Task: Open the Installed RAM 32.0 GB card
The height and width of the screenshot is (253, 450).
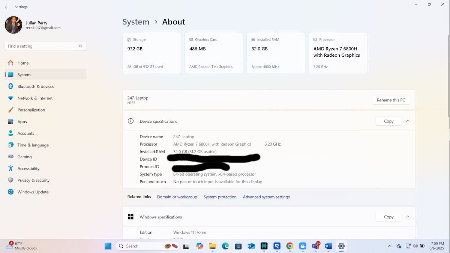Action: [x=276, y=53]
